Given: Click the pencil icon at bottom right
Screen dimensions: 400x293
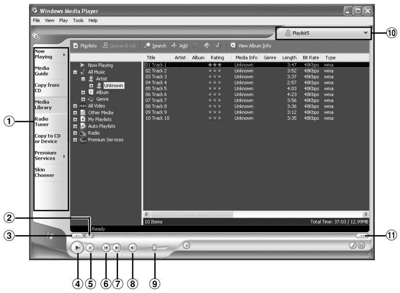Looking at the screenshot, I should pyautogui.click(x=353, y=245).
